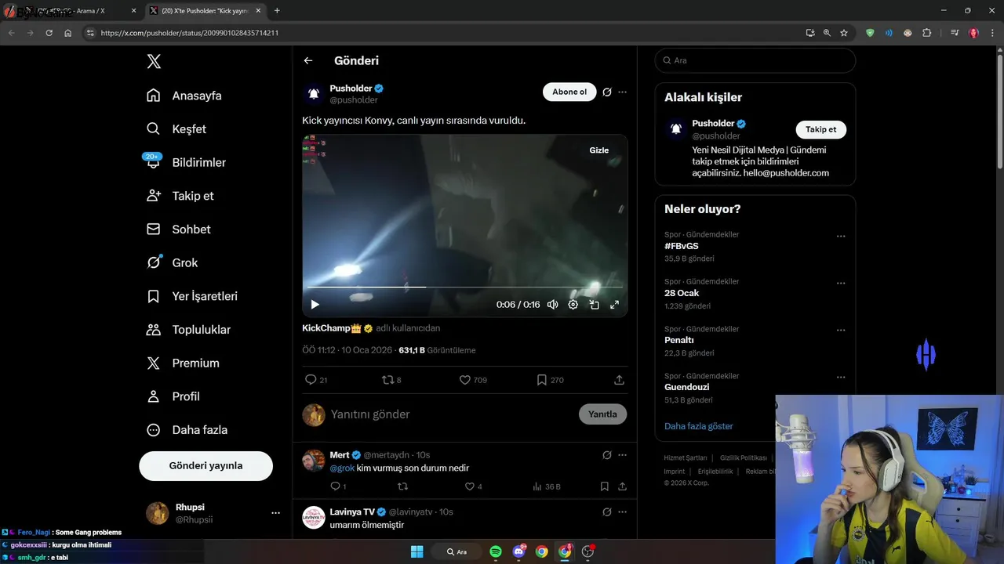The width and height of the screenshot is (1004, 564).
Task: Enter fullscreen video mode
Action: click(x=615, y=305)
